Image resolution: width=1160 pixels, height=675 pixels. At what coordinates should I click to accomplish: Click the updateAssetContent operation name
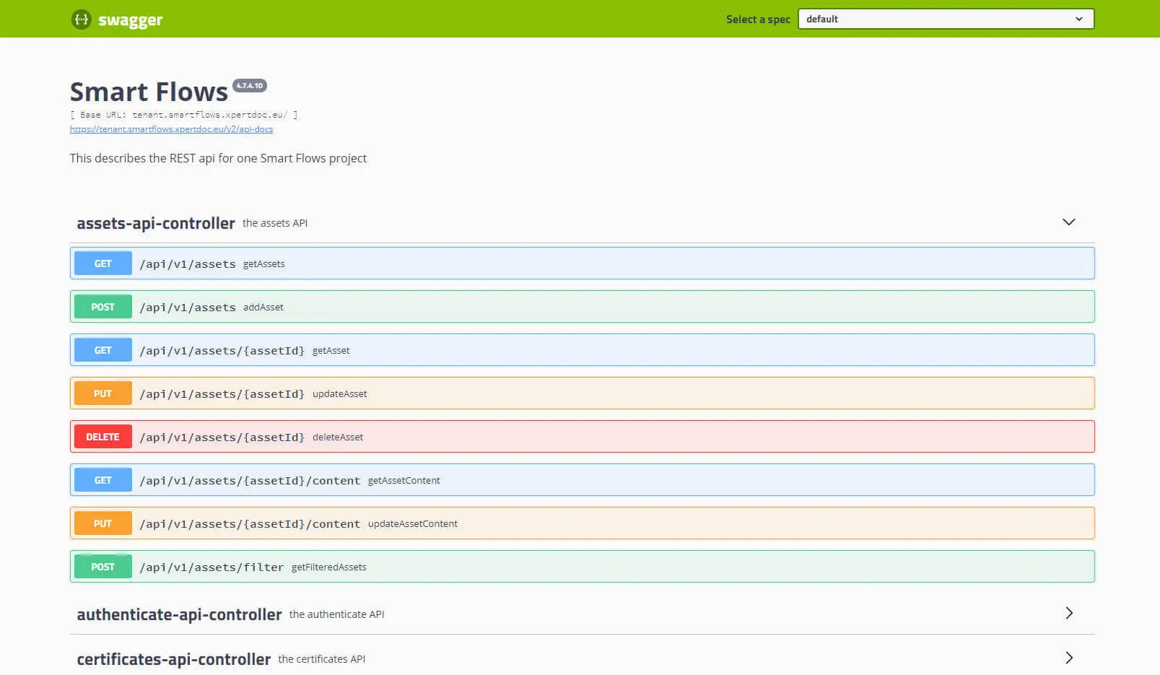pyautogui.click(x=413, y=524)
